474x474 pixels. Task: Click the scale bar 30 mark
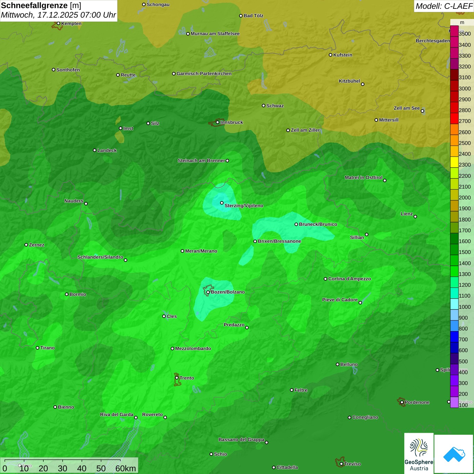pos(62,469)
